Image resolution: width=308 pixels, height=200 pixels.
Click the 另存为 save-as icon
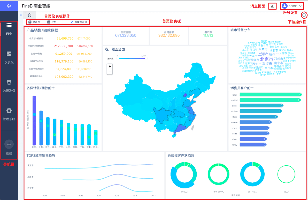click(30, 22)
